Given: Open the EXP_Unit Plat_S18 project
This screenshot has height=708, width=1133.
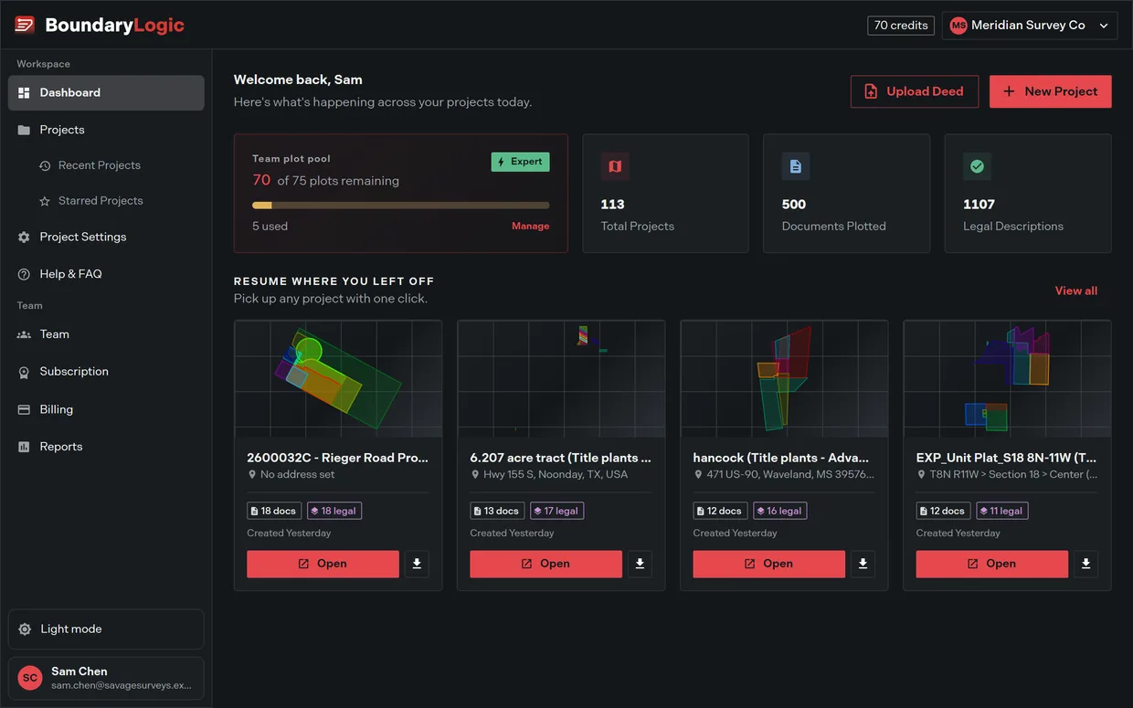Looking at the screenshot, I should point(991,564).
